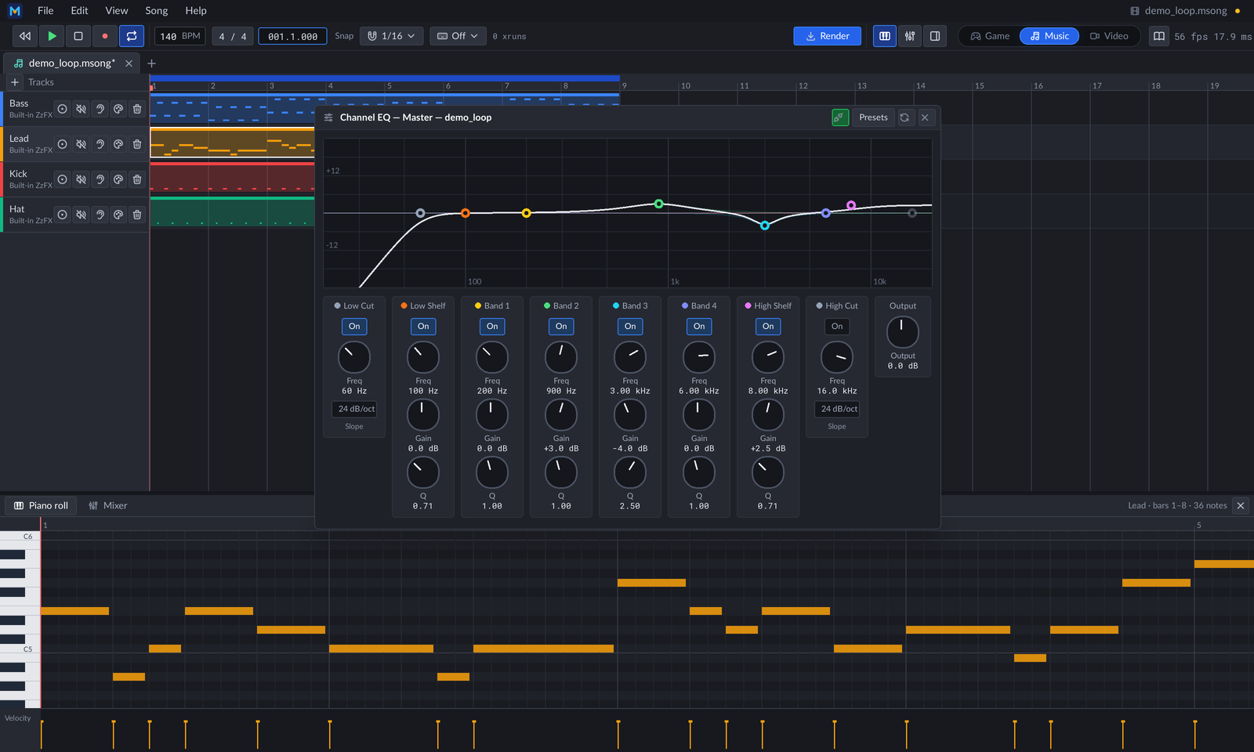Open the File menu
This screenshot has height=752, width=1254.
(x=45, y=11)
